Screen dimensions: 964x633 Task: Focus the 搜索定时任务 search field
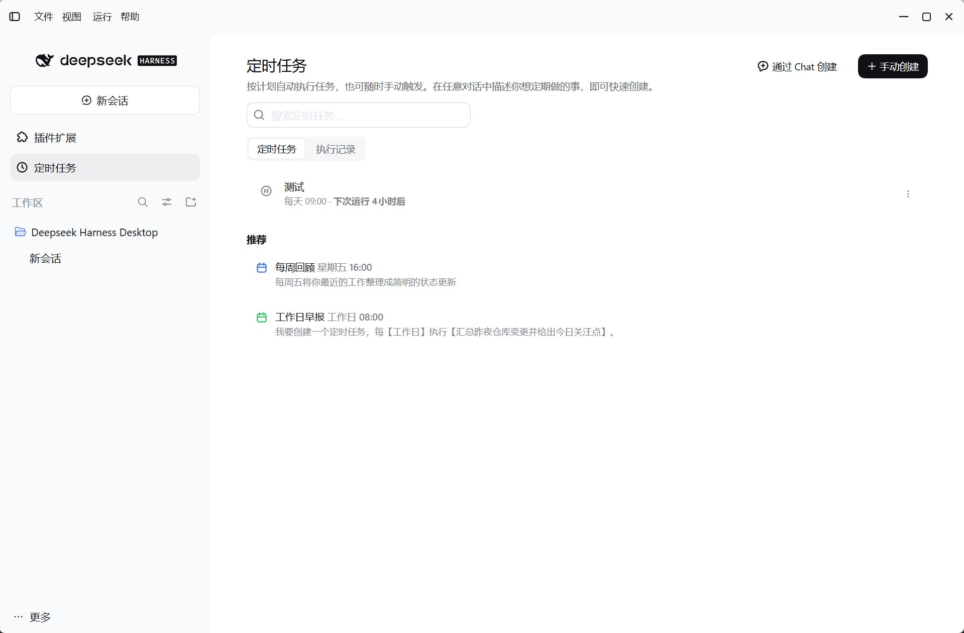(359, 115)
